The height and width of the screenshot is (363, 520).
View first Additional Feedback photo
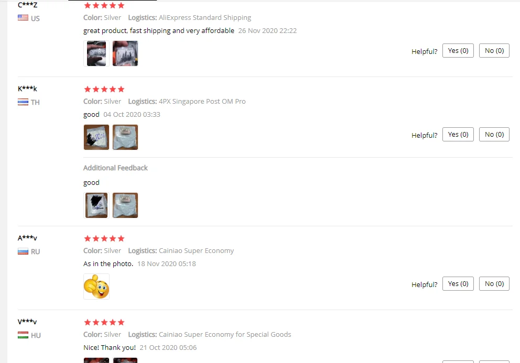(96, 205)
